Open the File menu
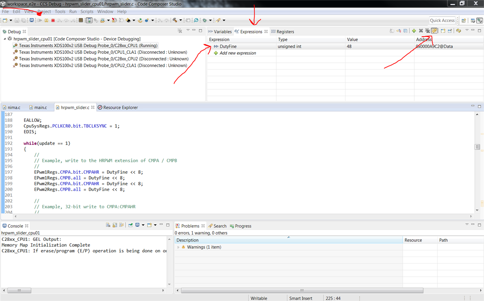The width and height of the screenshot is (484, 301). pyautogui.click(x=6, y=11)
